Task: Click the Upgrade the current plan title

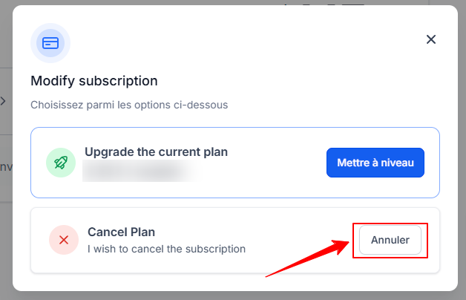Action: point(157,152)
